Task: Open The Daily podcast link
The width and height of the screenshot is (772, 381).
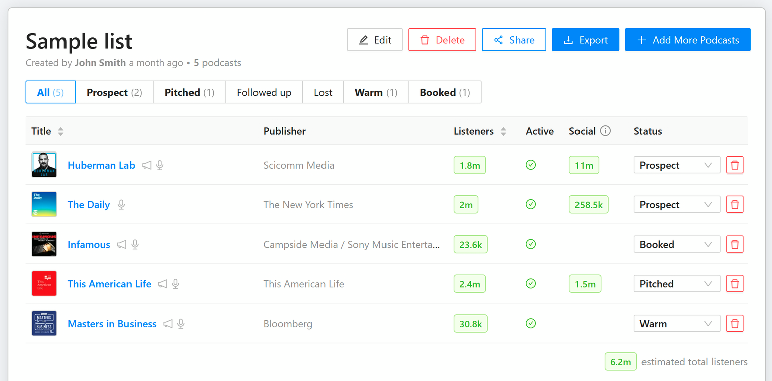Action: pos(89,204)
